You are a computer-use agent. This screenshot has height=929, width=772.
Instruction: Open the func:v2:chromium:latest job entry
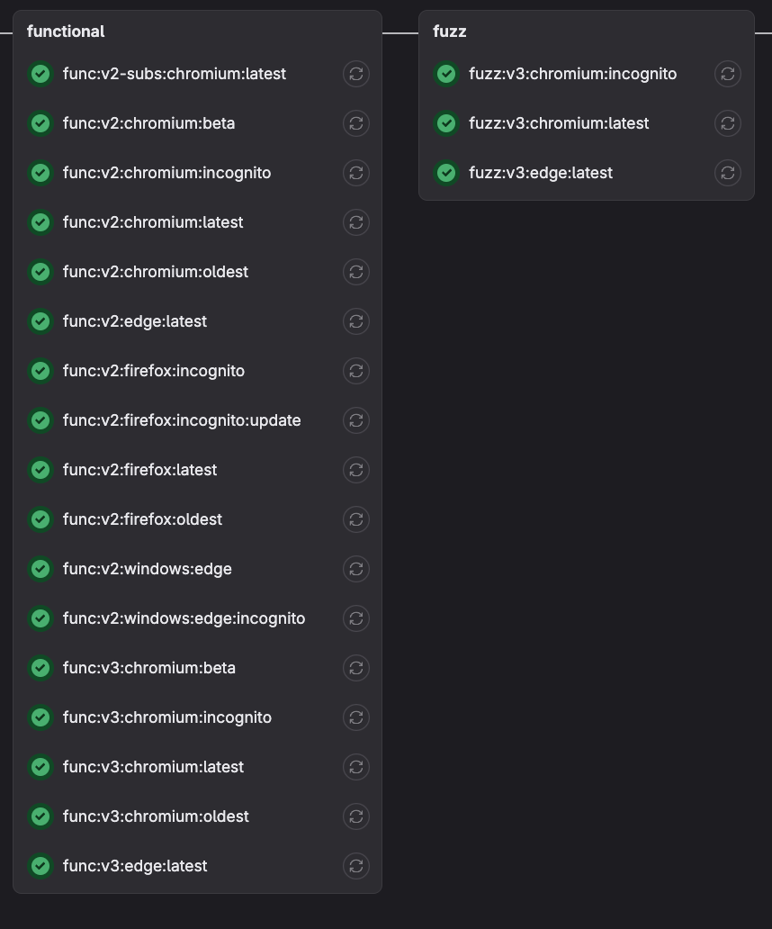[x=153, y=222]
